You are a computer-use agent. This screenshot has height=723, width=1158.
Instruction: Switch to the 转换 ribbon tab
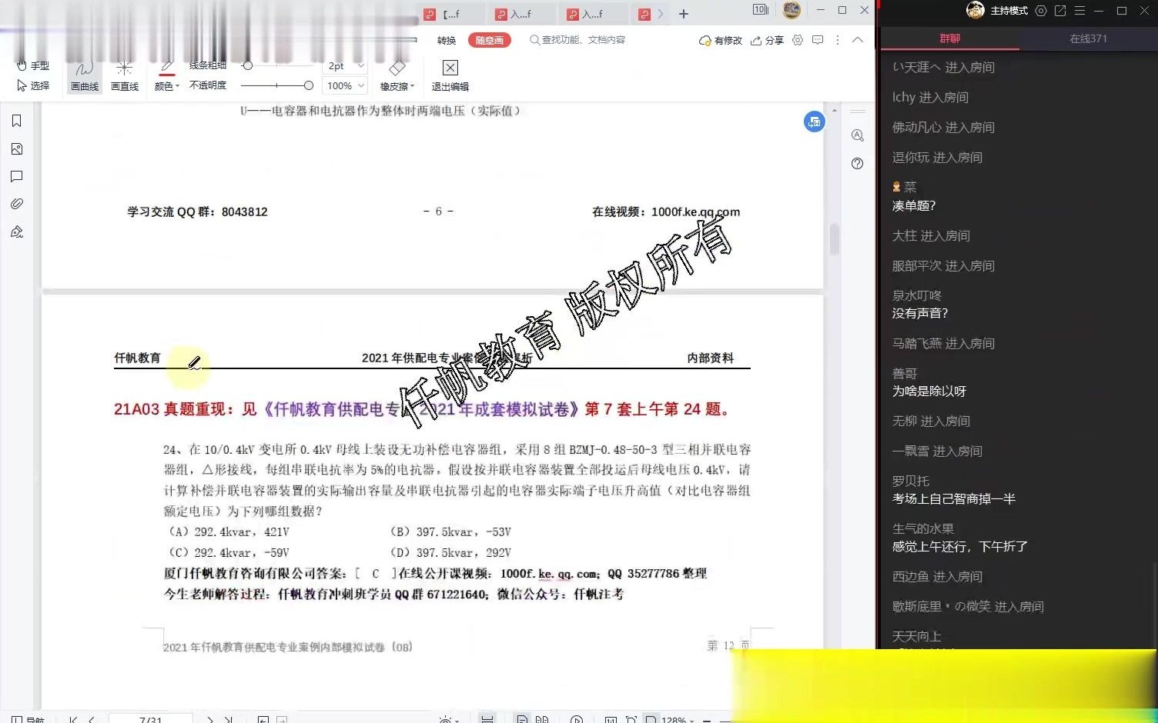tap(447, 40)
